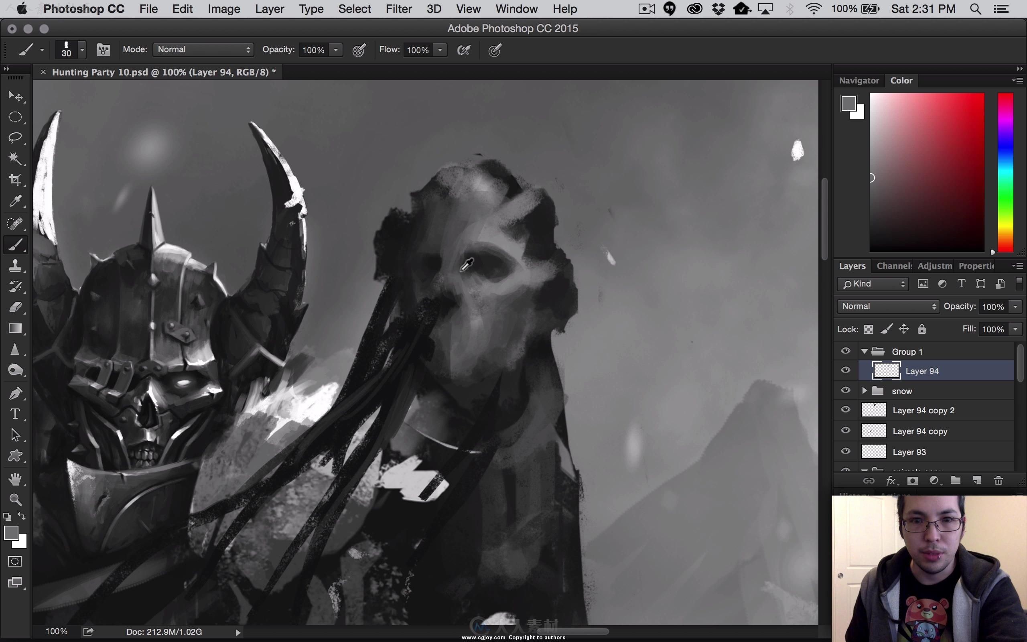This screenshot has width=1027, height=642.
Task: Select the History Brush tool
Action: click(x=15, y=286)
